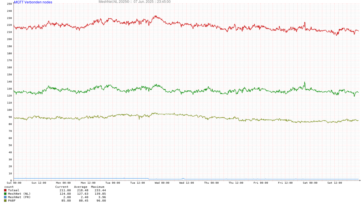Select the 'PA8F' legend label
Viewport: 363px width, 204px height.
tap(12, 201)
